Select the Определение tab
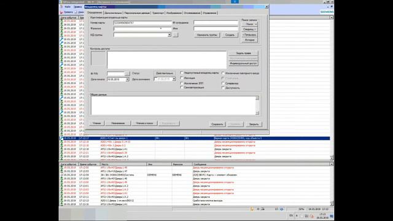The image size is (393, 221). click(95, 12)
